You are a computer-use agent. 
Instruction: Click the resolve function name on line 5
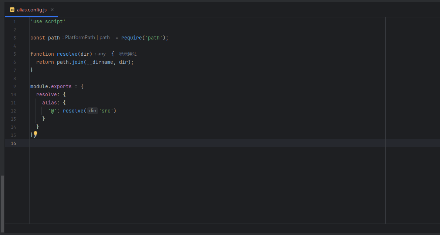[x=67, y=54]
